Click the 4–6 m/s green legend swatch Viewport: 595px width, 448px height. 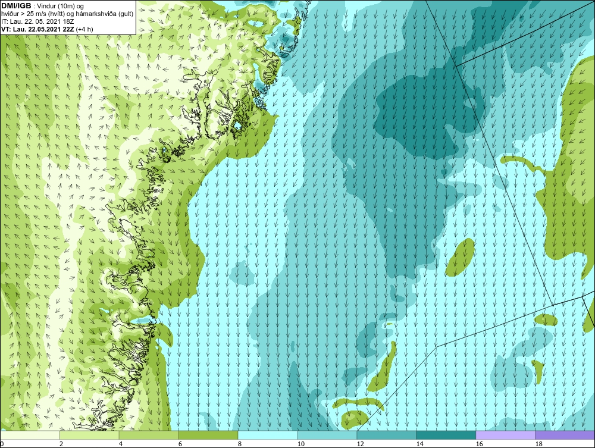tap(149, 435)
